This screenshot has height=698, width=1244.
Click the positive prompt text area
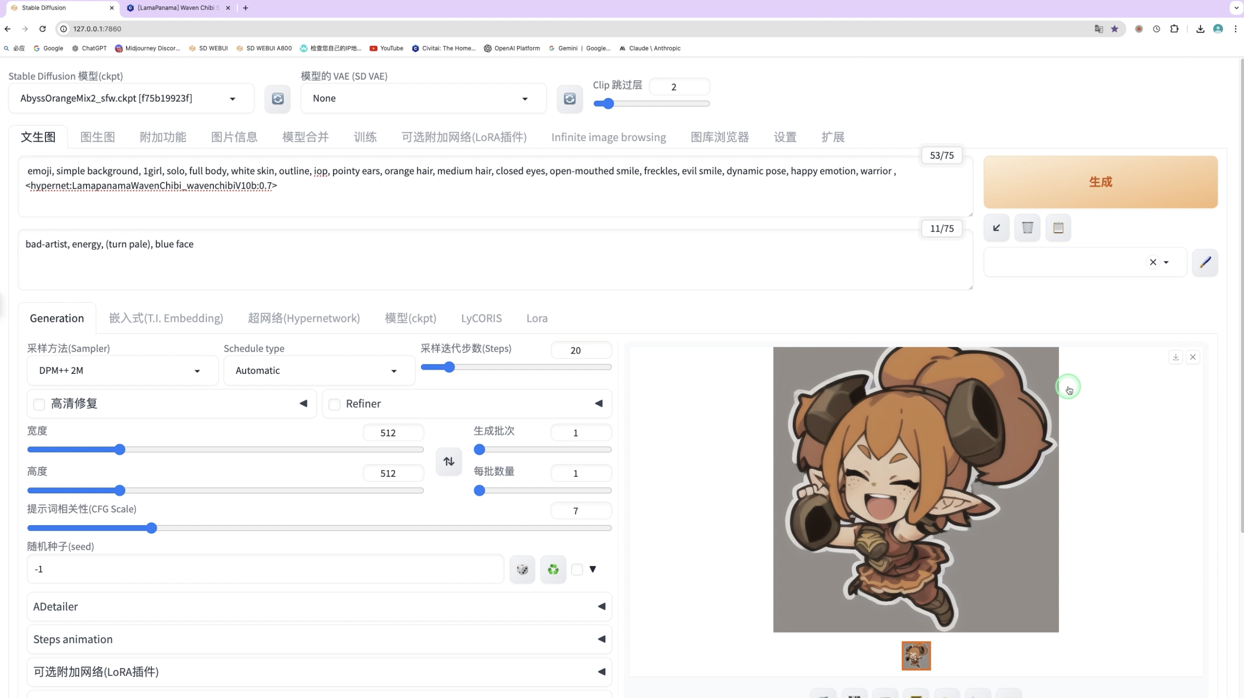495,186
